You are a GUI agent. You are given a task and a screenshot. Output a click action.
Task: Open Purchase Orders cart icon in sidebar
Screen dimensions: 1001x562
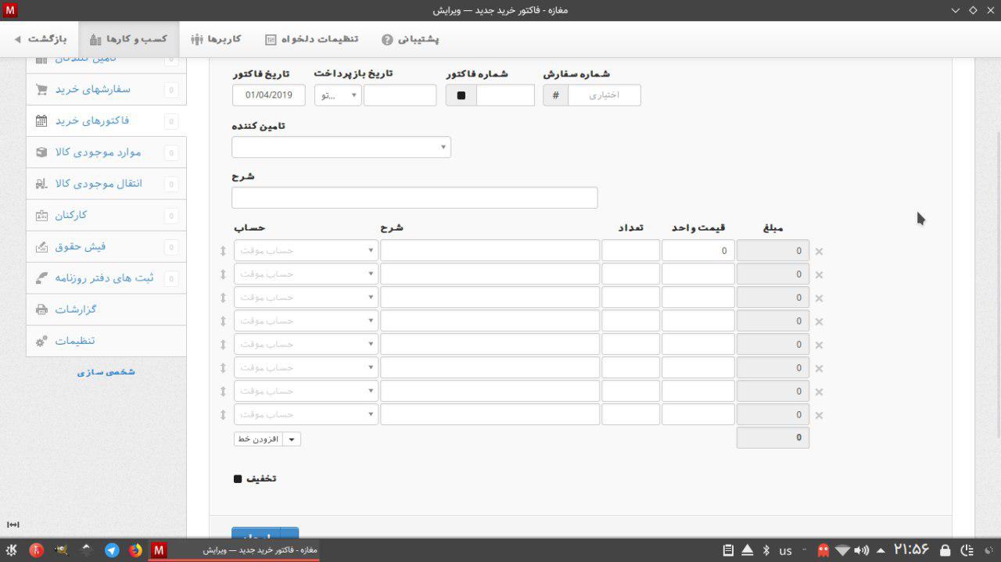click(x=41, y=90)
